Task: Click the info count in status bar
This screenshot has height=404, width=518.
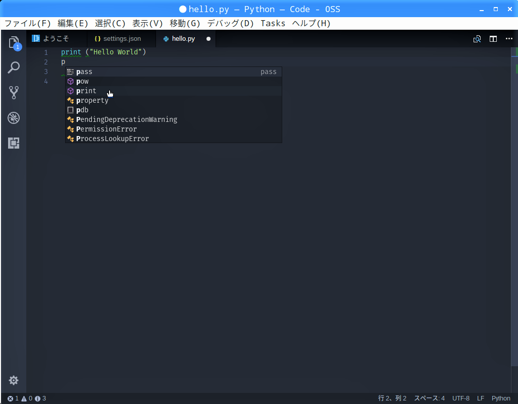Action: pos(40,398)
